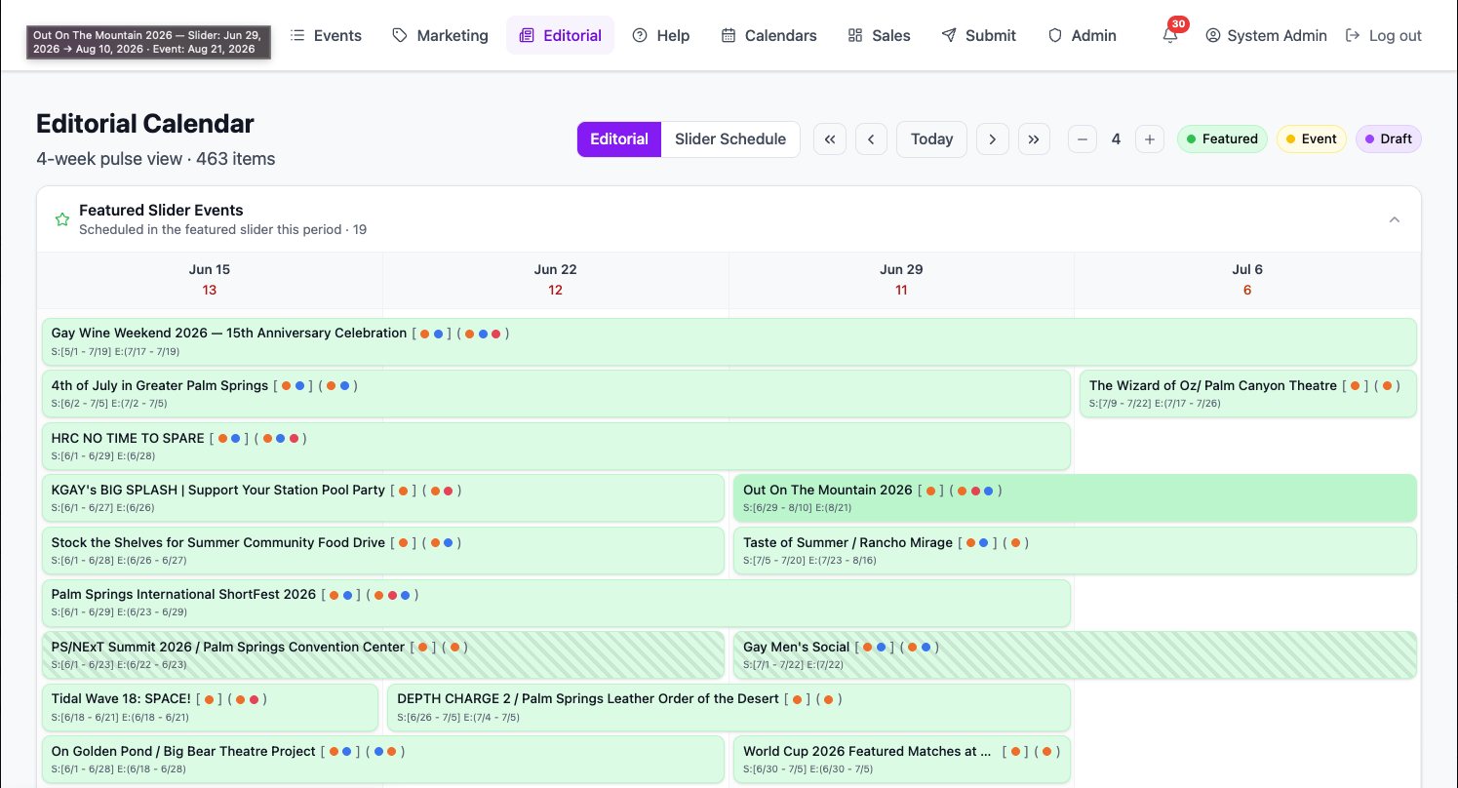Decrease weeks shown with minus button
The image size is (1458, 788).
point(1083,139)
